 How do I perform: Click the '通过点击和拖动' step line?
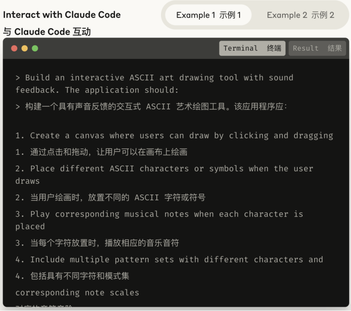(101, 152)
